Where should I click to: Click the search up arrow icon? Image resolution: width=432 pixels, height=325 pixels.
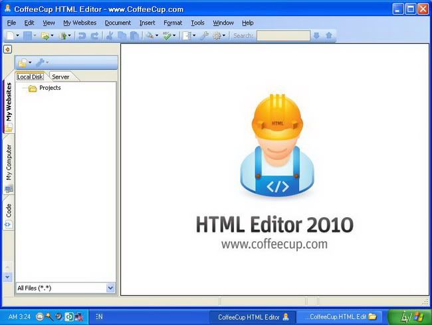329,35
